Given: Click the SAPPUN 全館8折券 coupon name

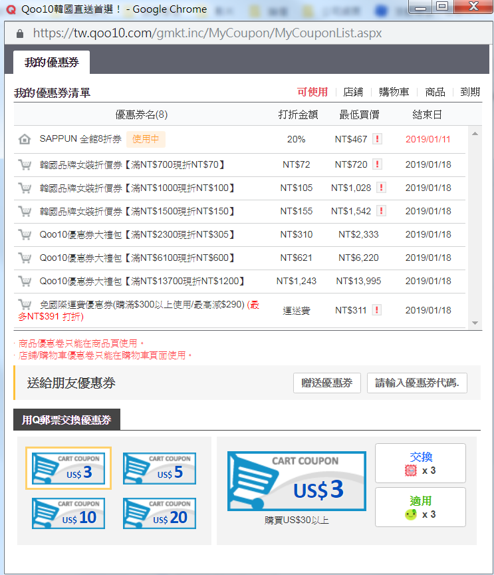Looking at the screenshot, I should (80, 139).
